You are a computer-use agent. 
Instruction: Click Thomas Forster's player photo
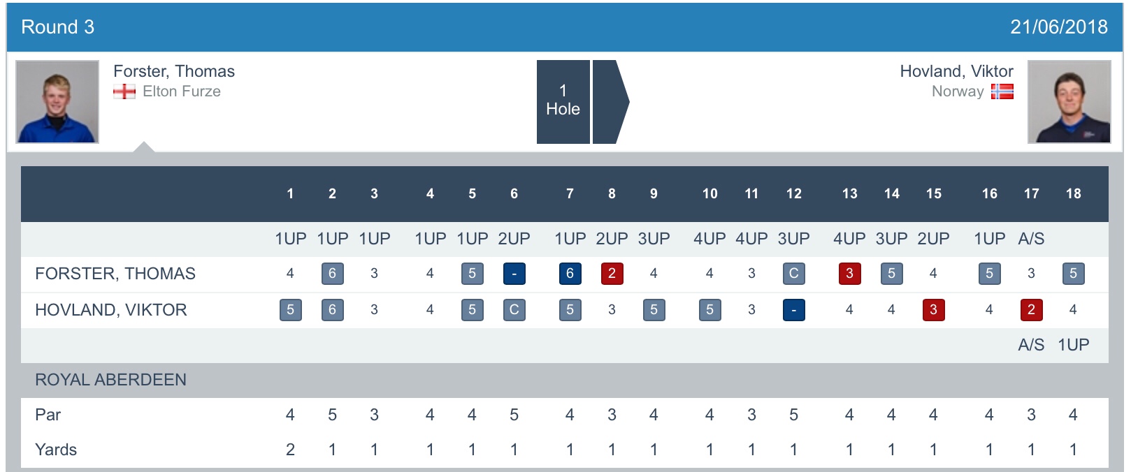tap(57, 102)
